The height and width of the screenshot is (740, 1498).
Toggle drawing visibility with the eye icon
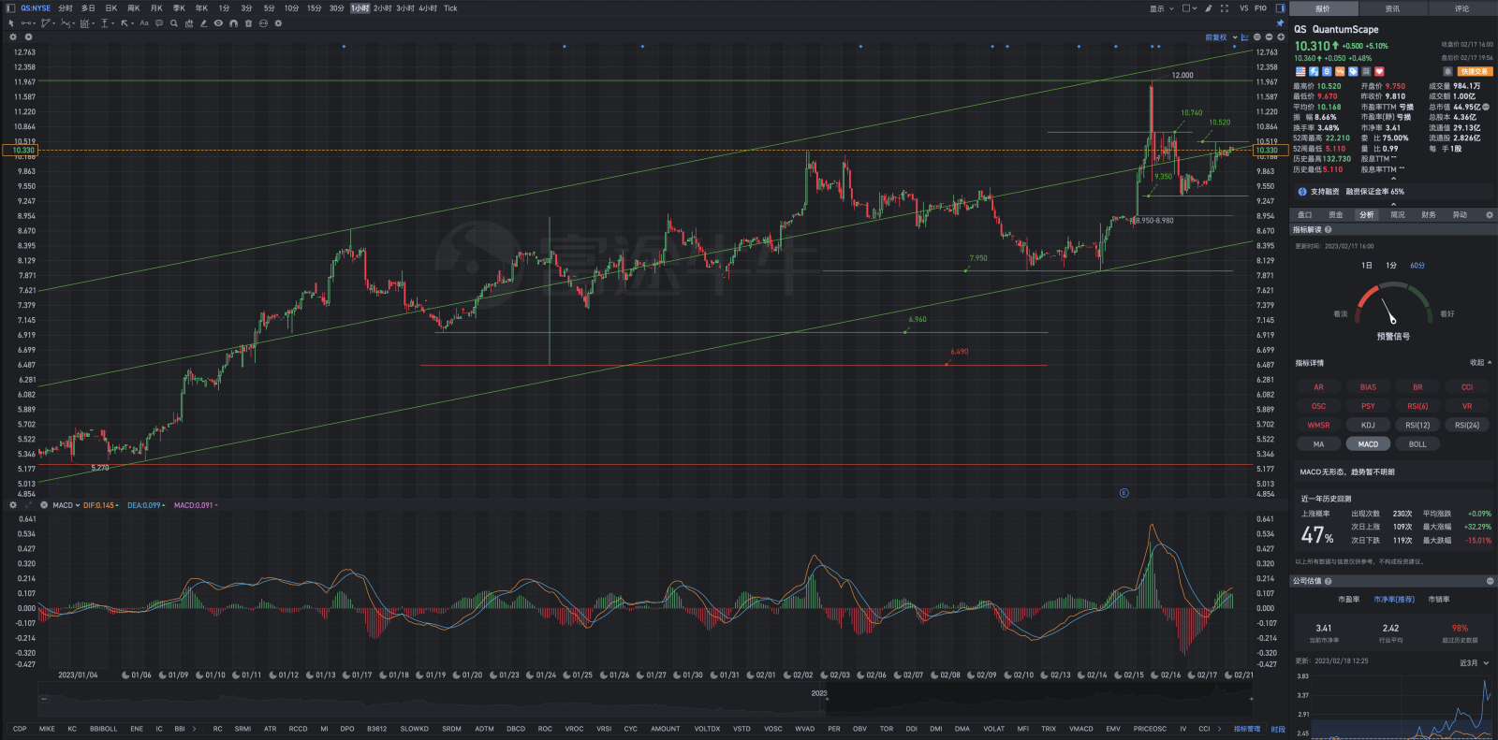(218, 23)
